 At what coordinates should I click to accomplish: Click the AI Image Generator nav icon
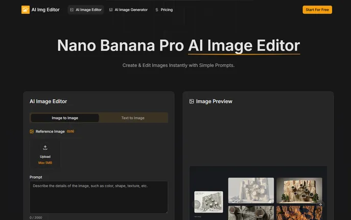click(111, 10)
